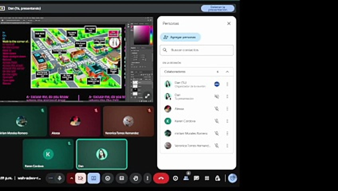Open more options three-dot button
The height and width of the screenshot is (191, 338).
click(x=147, y=178)
